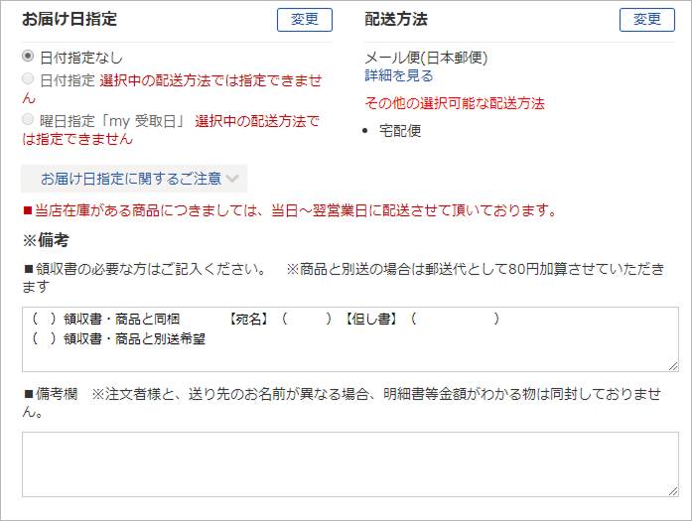Click 領収書・商品と別送希望 line in textarea
This screenshot has height=521, width=692.
click(119, 338)
